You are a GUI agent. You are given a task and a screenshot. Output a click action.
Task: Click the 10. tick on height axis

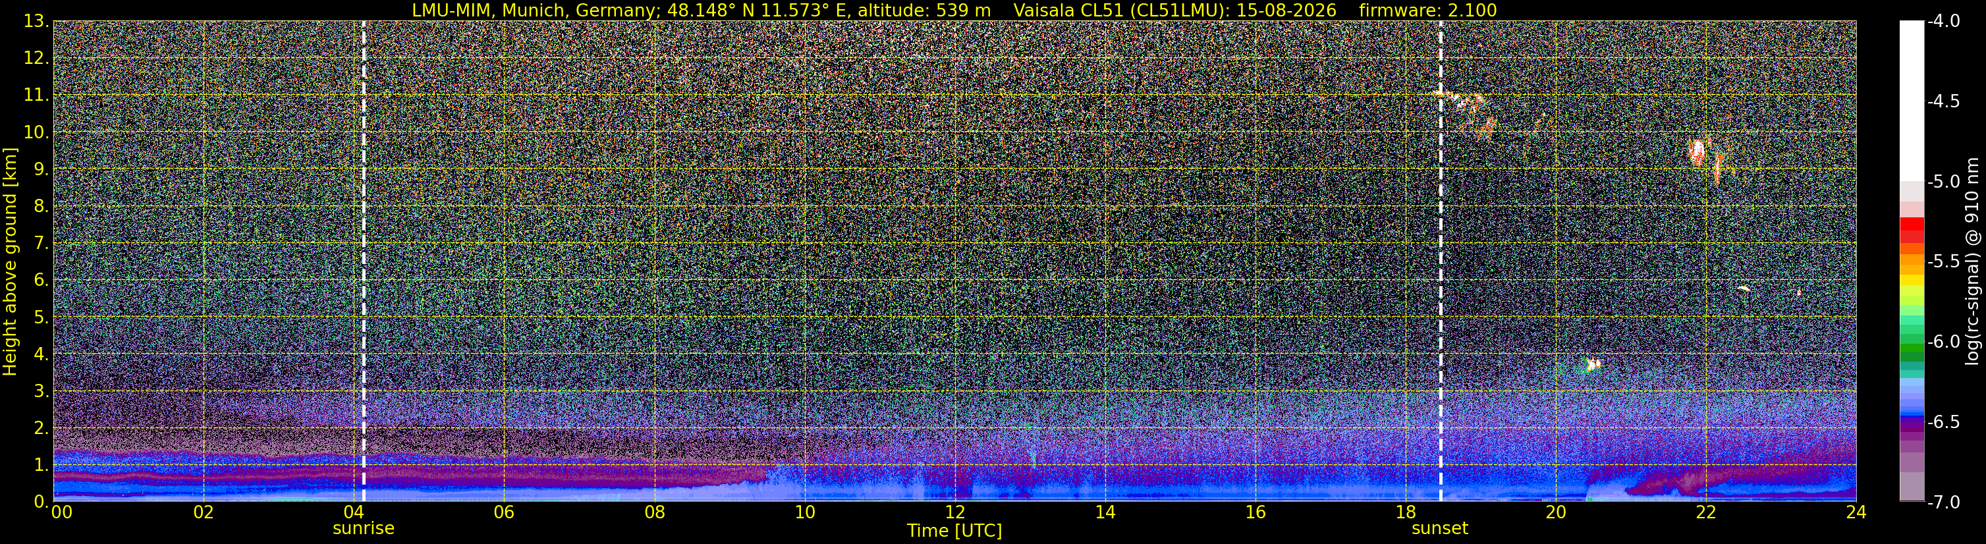click(36, 132)
